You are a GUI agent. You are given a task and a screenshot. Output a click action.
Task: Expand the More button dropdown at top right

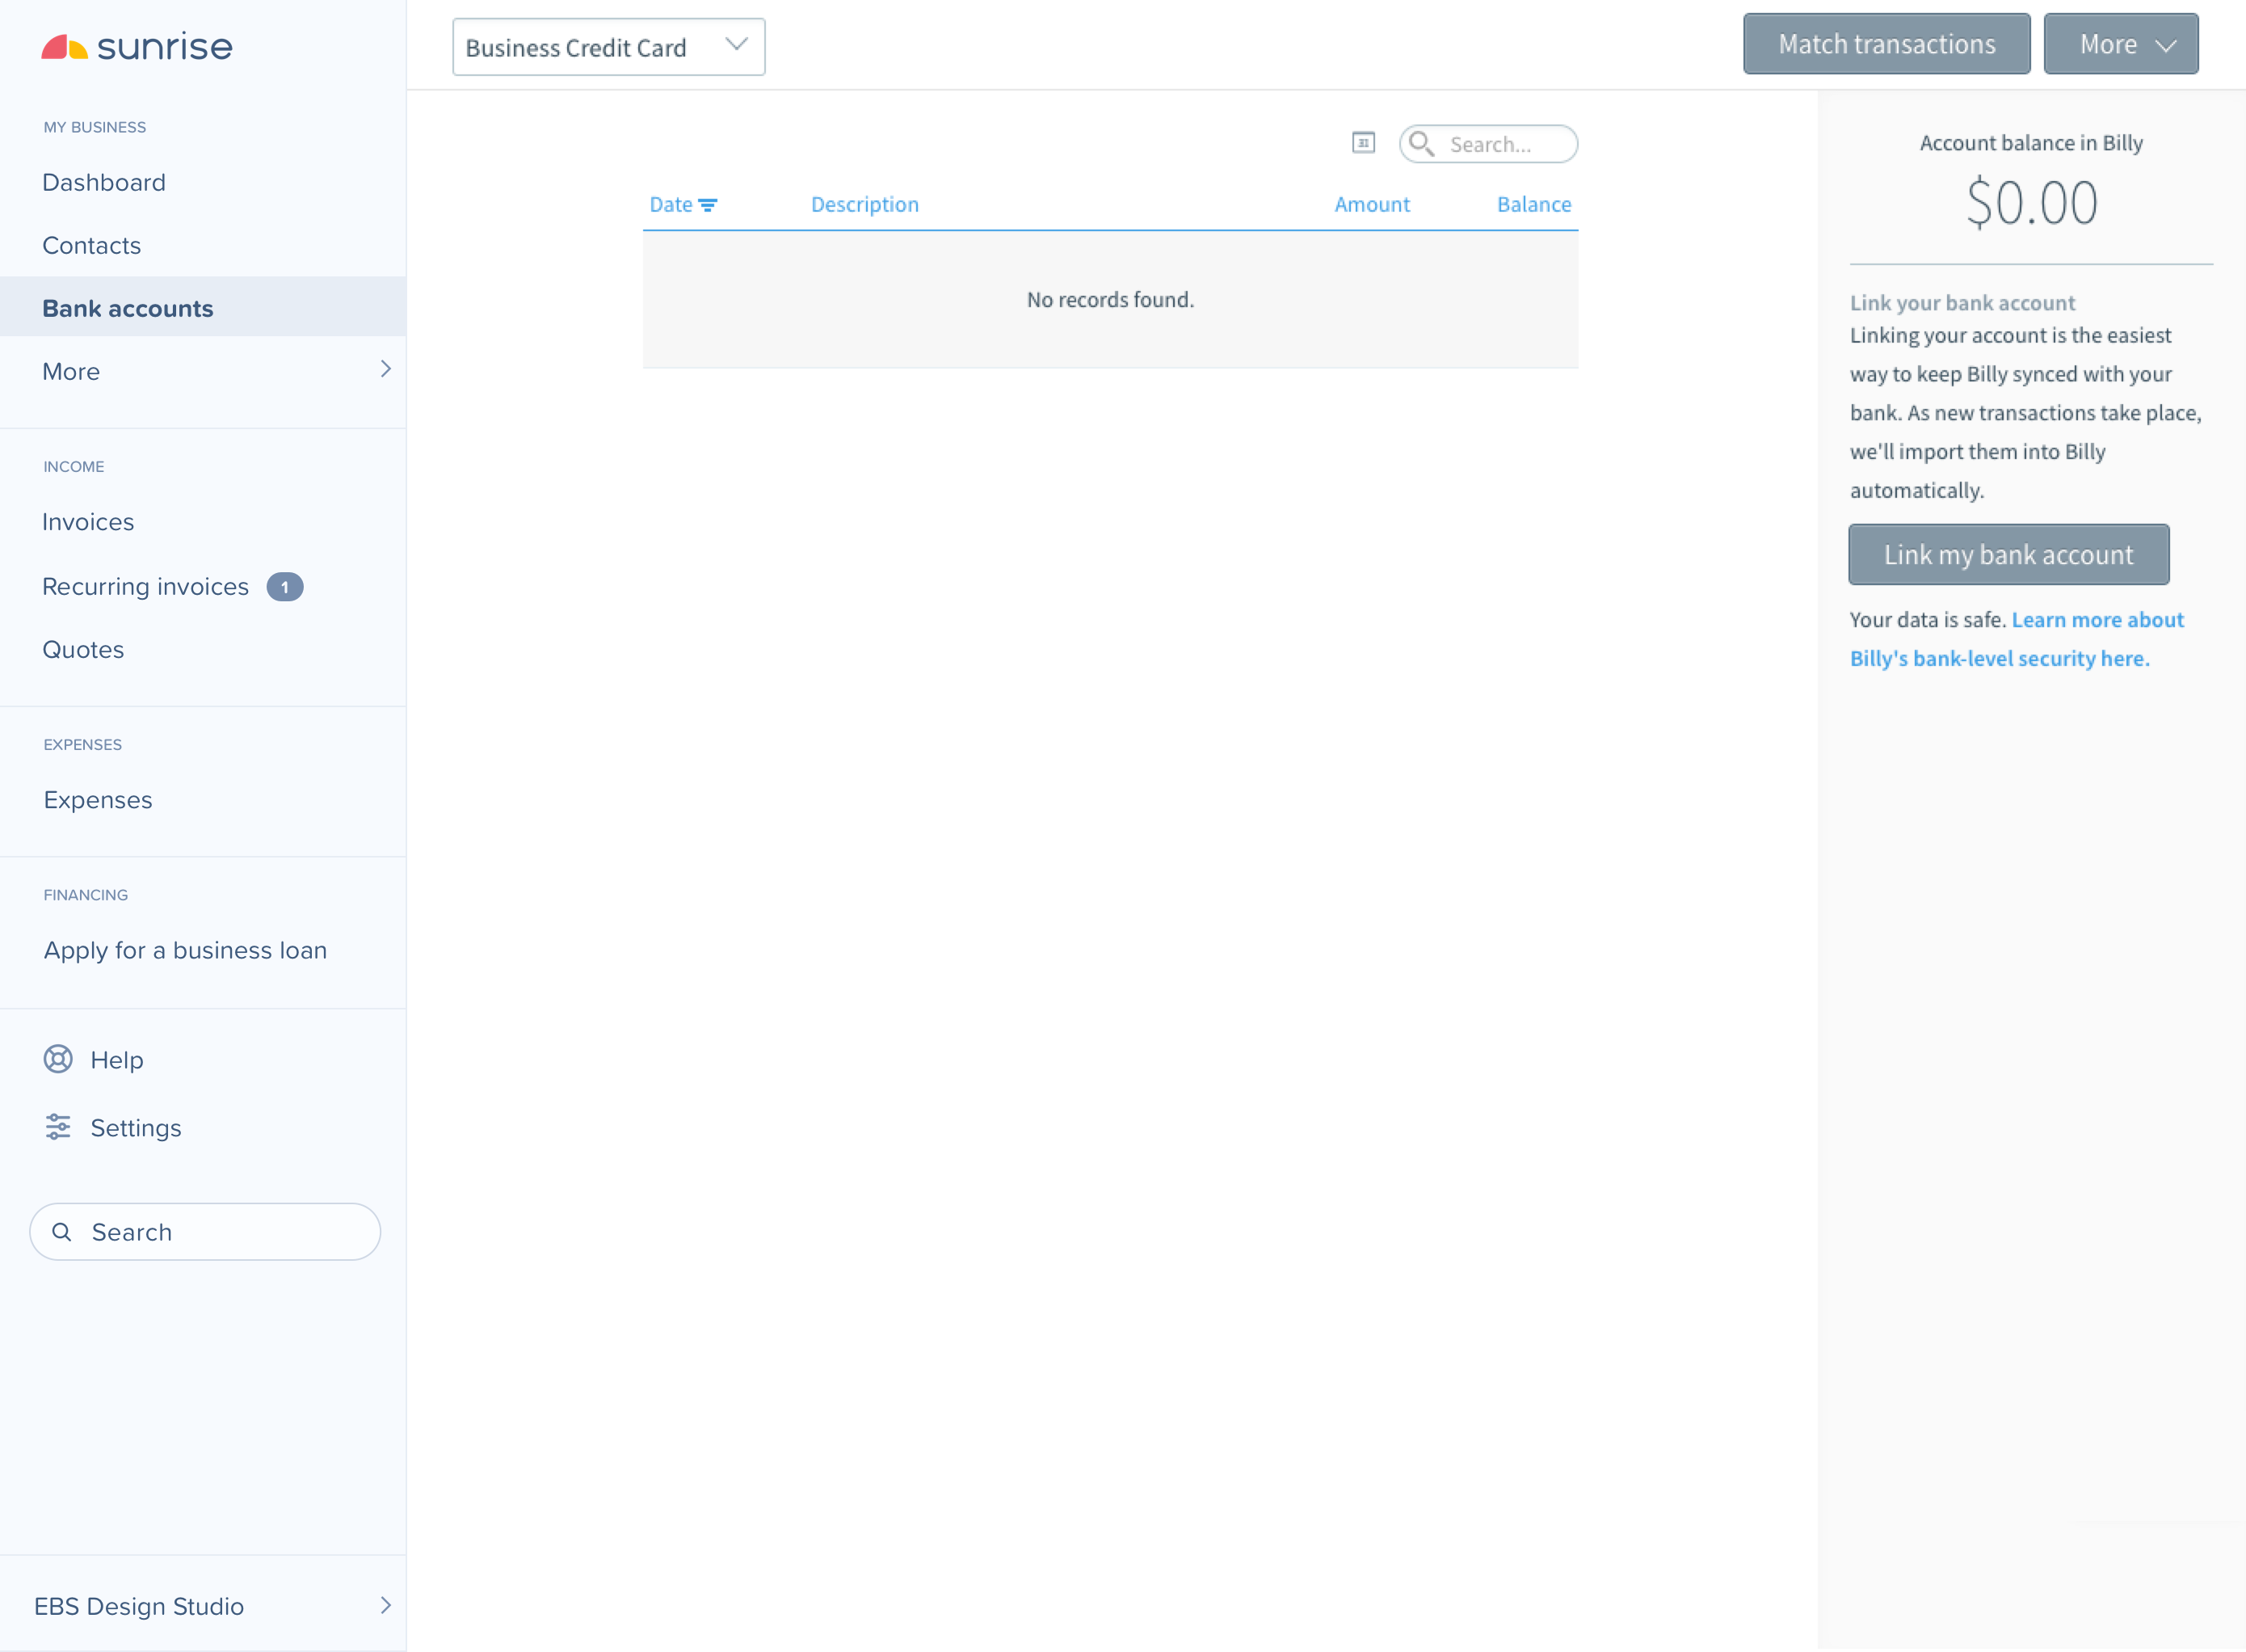coord(2120,44)
